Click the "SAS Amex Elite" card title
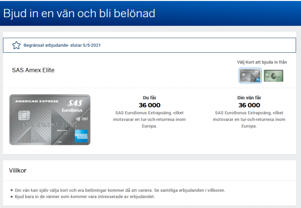The height and width of the screenshot is (208, 301). pos(33,70)
